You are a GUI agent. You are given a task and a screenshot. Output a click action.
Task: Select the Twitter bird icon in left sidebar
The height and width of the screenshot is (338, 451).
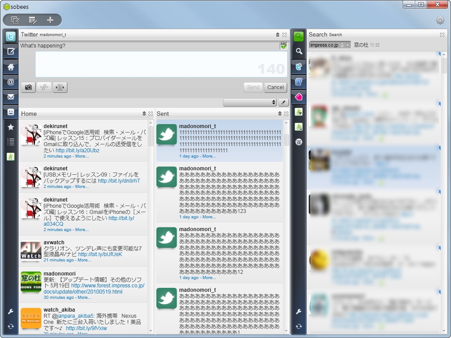click(x=10, y=37)
